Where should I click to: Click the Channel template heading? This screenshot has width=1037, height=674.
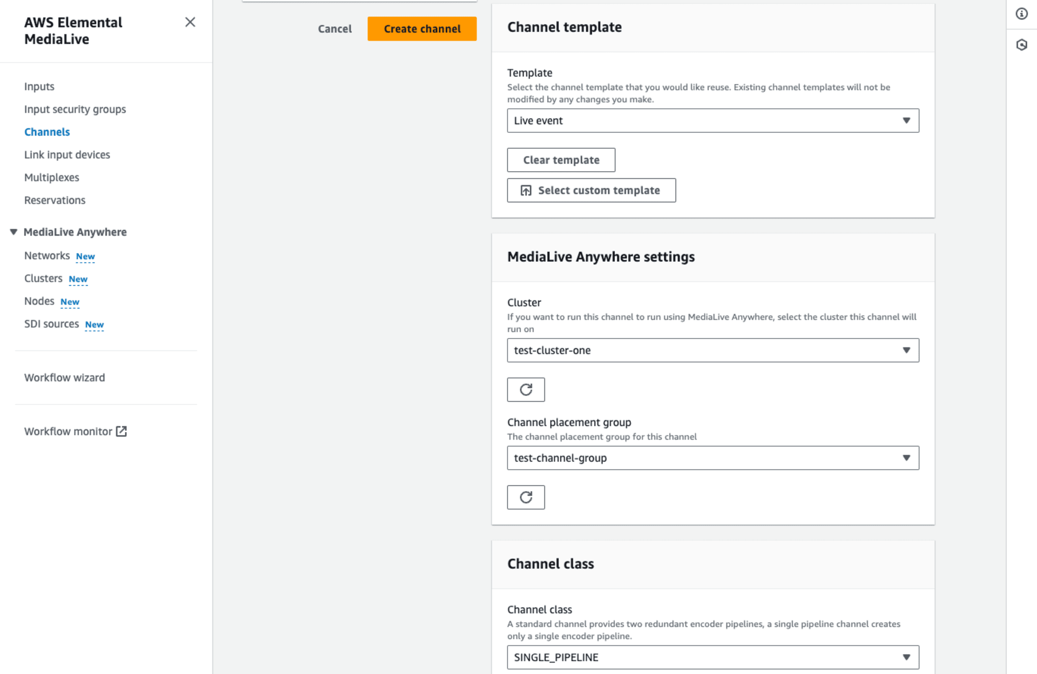[x=565, y=27]
